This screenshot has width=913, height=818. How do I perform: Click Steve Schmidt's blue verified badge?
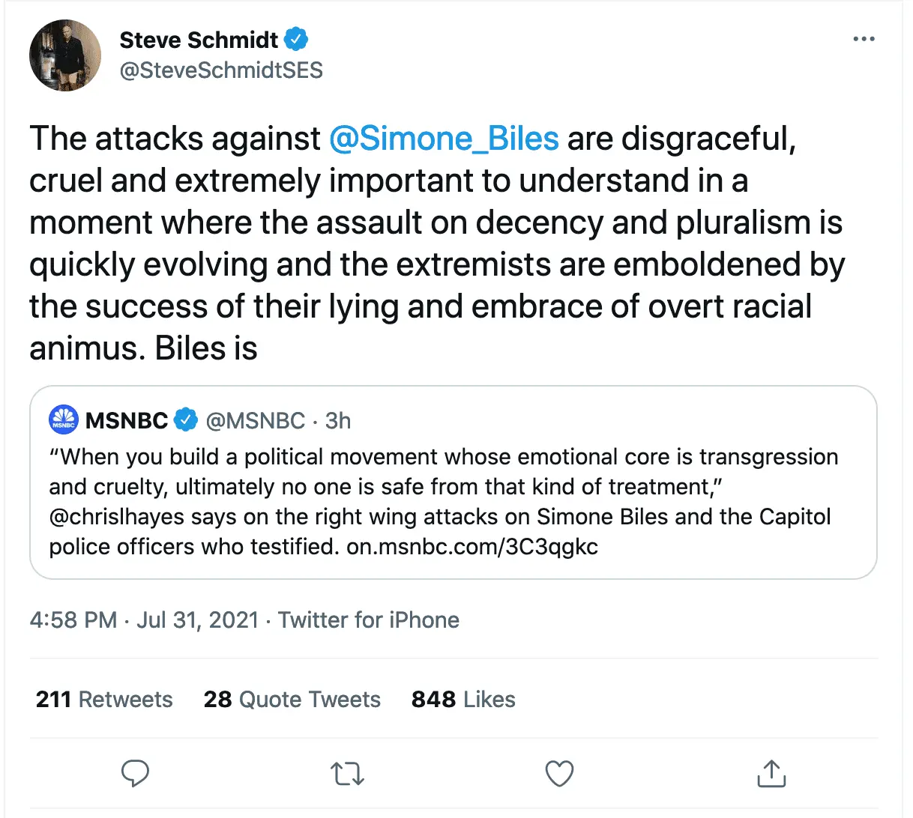point(298,39)
